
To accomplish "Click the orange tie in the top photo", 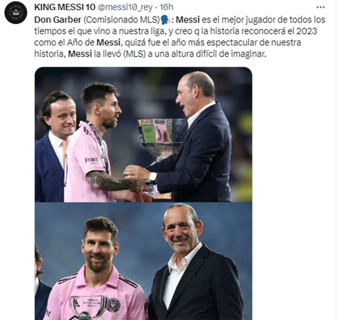I will [x=65, y=153].
